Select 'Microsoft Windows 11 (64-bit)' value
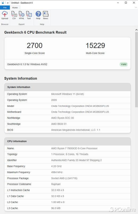Image resolution: width=138 pixels, height=214 pixels. (x=68, y=94)
